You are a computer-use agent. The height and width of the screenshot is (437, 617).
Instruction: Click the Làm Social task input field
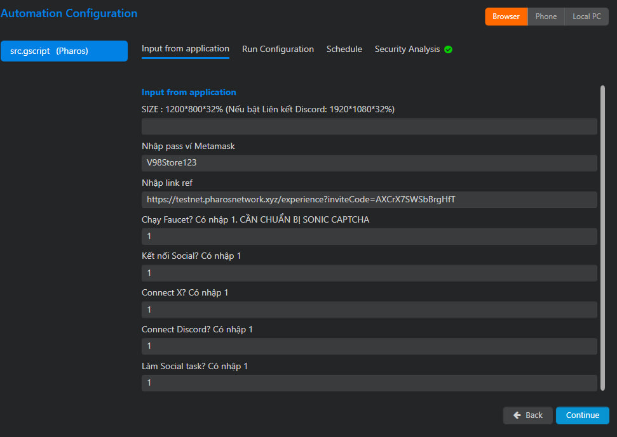pos(369,383)
